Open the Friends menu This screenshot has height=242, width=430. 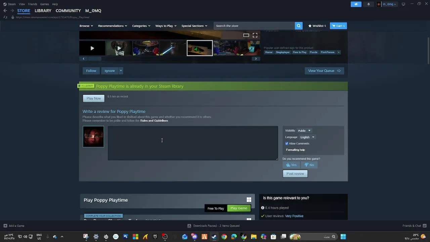pyautogui.click(x=33, y=4)
